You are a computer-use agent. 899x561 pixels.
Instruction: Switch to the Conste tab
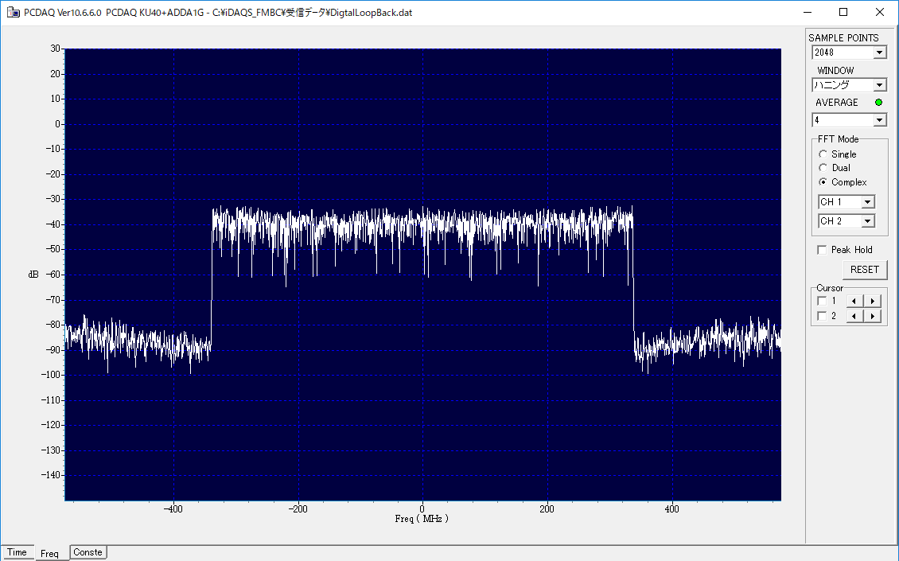88,552
